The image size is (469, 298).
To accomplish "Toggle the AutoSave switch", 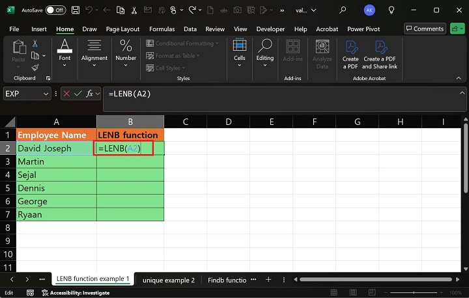I will point(55,10).
